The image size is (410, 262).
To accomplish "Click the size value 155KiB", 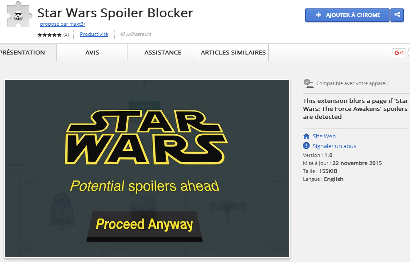I will 328,171.
